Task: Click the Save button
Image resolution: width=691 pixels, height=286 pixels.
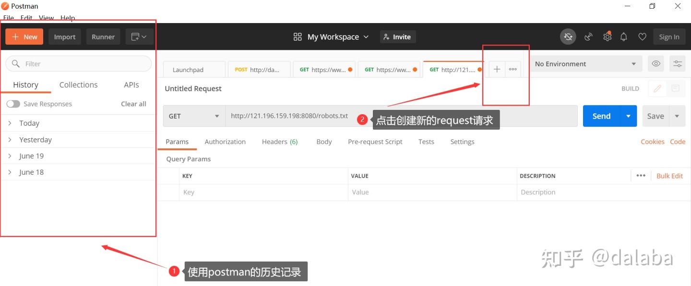Action: click(x=655, y=116)
